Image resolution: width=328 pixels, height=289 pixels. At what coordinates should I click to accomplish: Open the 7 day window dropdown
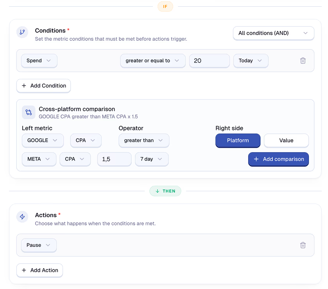coord(152,159)
